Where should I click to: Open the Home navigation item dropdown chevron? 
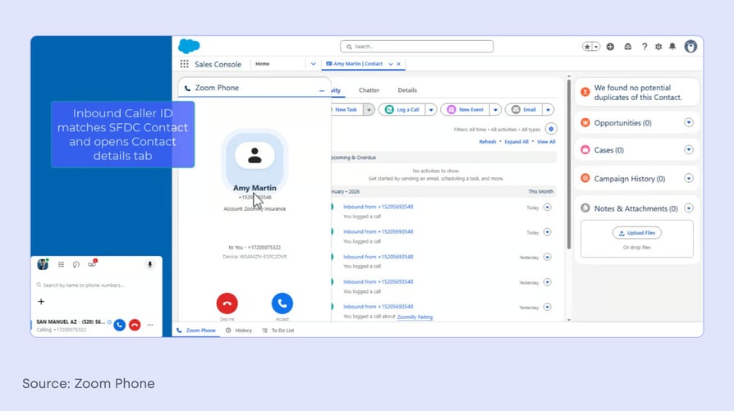point(313,64)
